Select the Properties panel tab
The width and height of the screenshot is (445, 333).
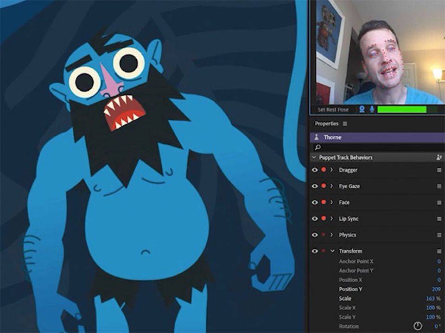(x=326, y=124)
